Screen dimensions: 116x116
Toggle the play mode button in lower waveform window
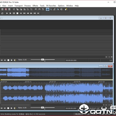[15, 108]
